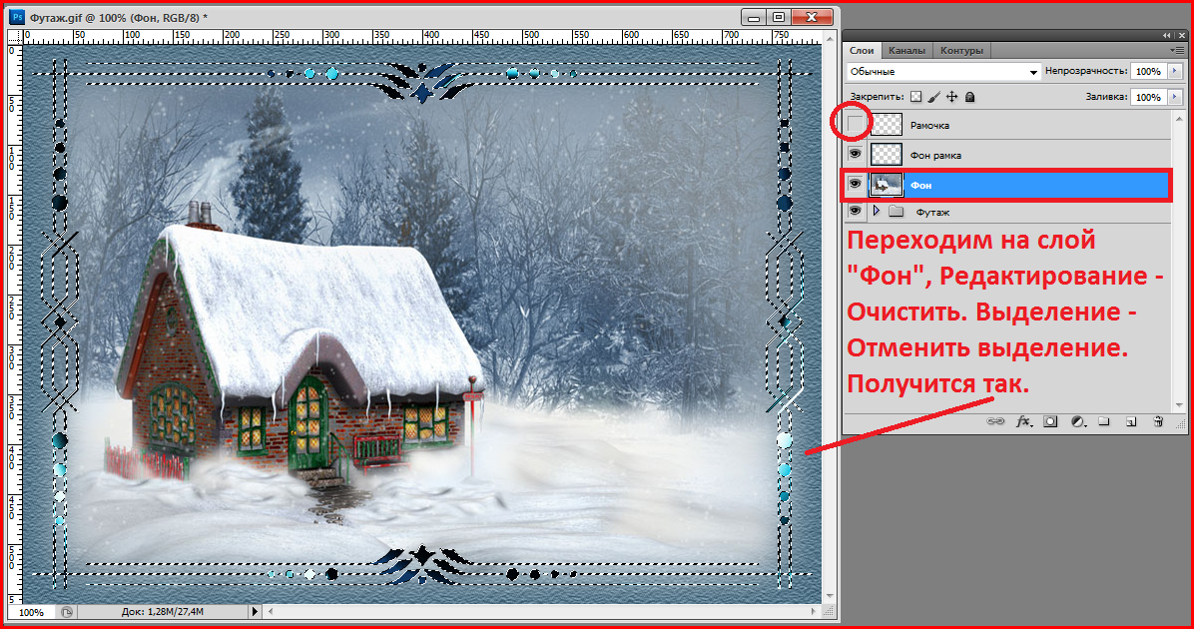The height and width of the screenshot is (629, 1194).
Task: Select the Фон рамка layer thumbnail
Action: pyautogui.click(x=887, y=155)
